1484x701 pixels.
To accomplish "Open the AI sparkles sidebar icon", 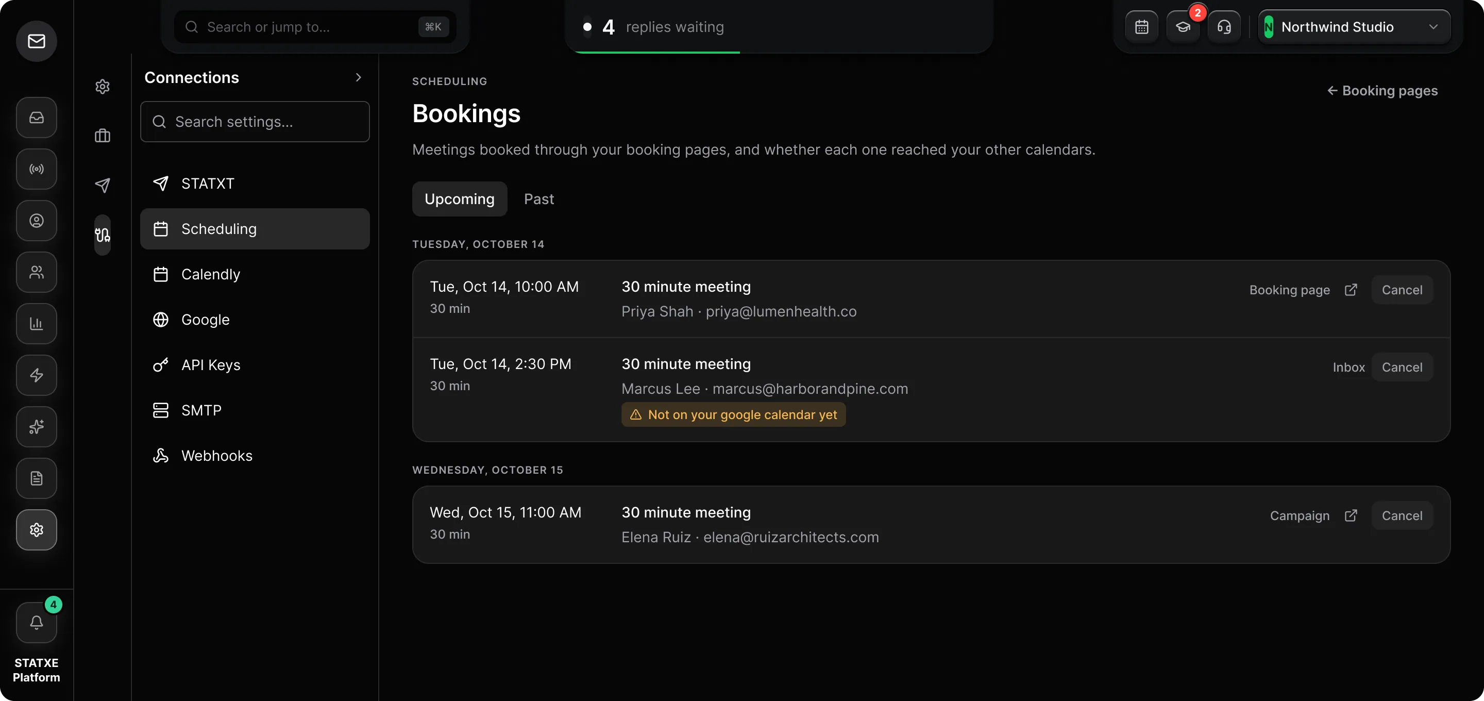I will (36, 427).
